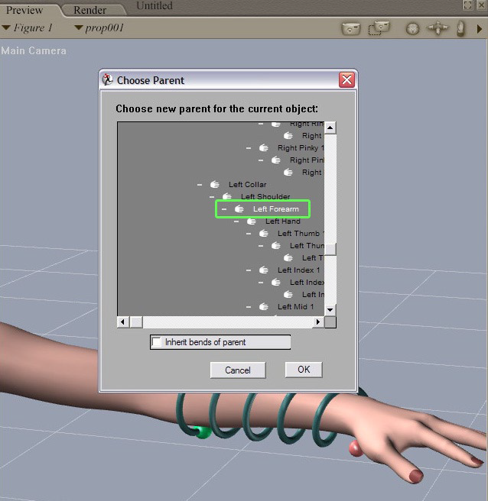The height and width of the screenshot is (501, 488).
Task: Switch to the Preview tab
Action: pyautogui.click(x=24, y=10)
